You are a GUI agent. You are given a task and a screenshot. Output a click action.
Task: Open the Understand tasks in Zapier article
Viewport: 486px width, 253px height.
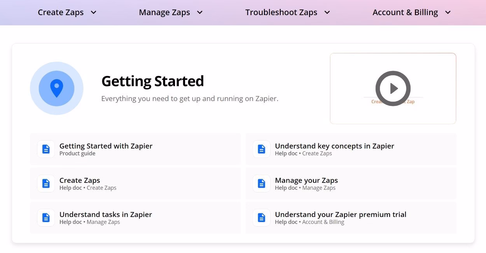[106, 215]
